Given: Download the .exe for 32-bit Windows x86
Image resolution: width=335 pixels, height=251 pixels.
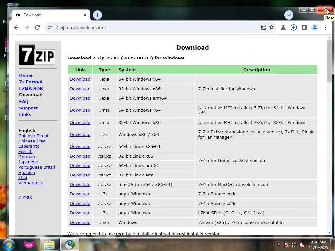Looking at the screenshot, I should [x=80, y=89].
